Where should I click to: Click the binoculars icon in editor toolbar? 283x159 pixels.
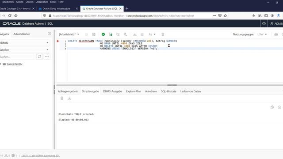[x=276, y=34]
